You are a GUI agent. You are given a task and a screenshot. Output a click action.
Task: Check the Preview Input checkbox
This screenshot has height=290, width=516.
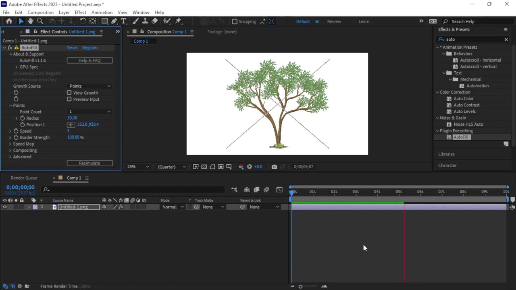69,99
